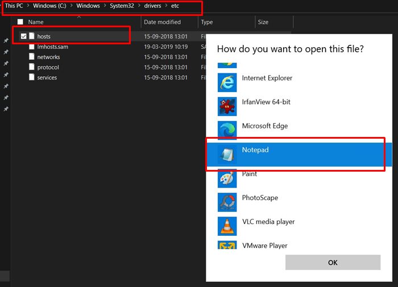Expand the chevron after System32 in path
This screenshot has width=398, height=287.
click(x=139, y=5)
